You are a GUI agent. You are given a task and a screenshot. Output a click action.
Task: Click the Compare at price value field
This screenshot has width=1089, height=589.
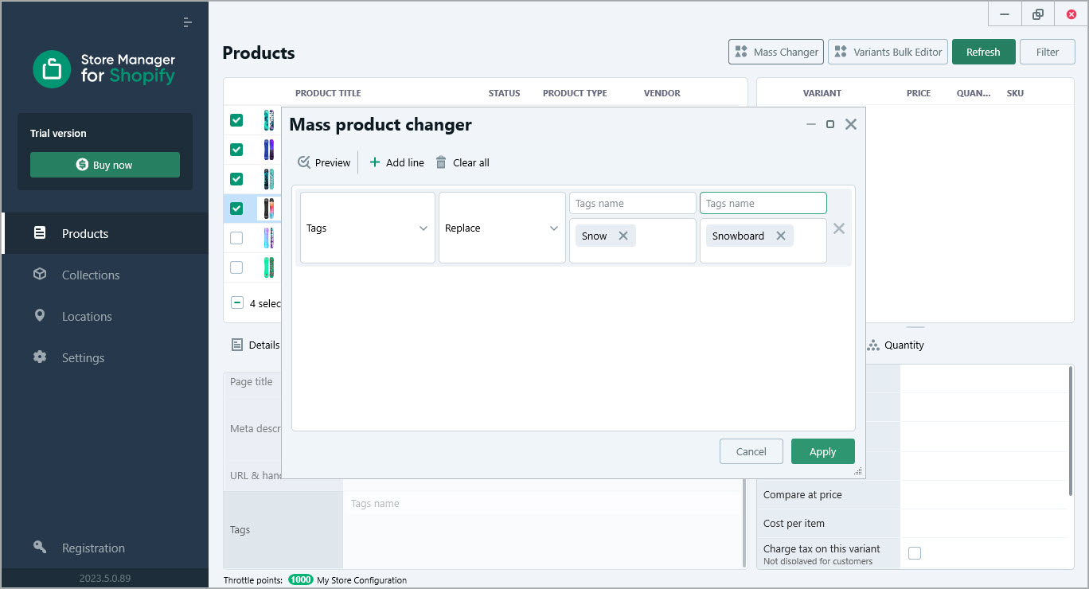click(983, 494)
